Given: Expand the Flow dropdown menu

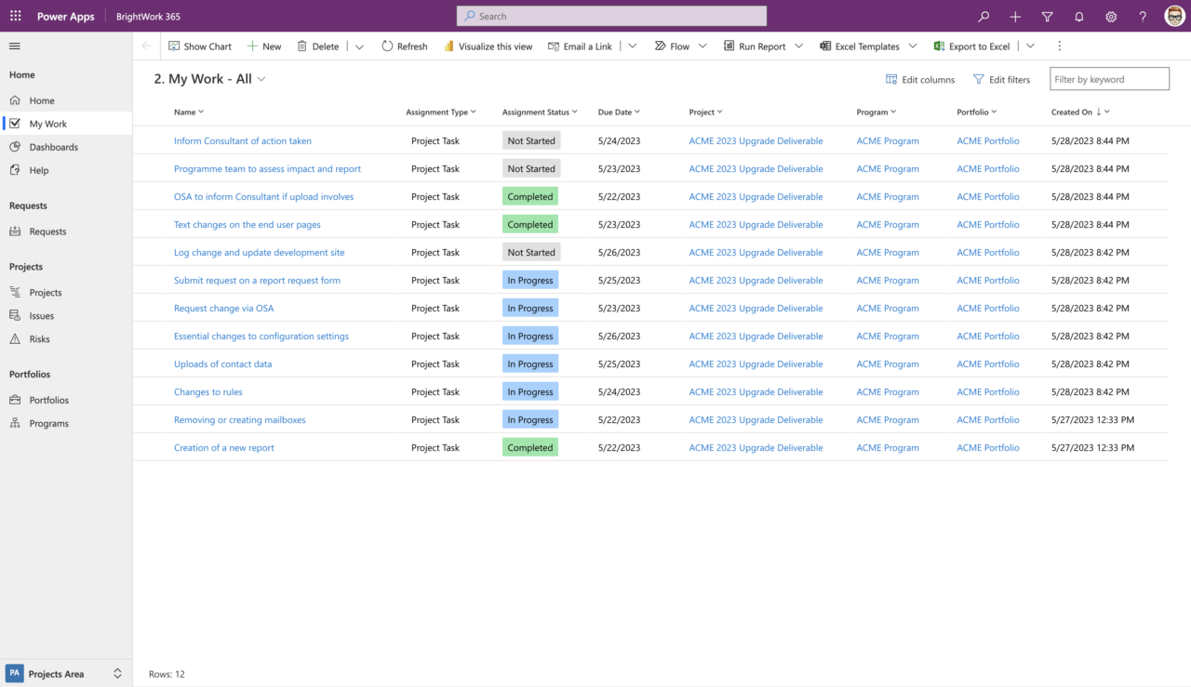Looking at the screenshot, I should pyautogui.click(x=703, y=46).
